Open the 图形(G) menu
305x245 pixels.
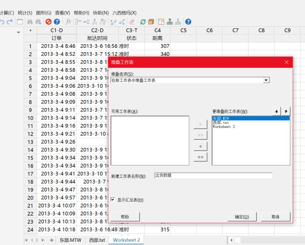[x=44, y=13]
